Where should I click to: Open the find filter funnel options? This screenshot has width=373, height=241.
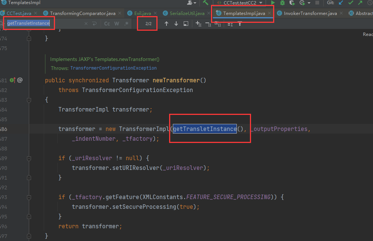pyautogui.click(x=240, y=24)
